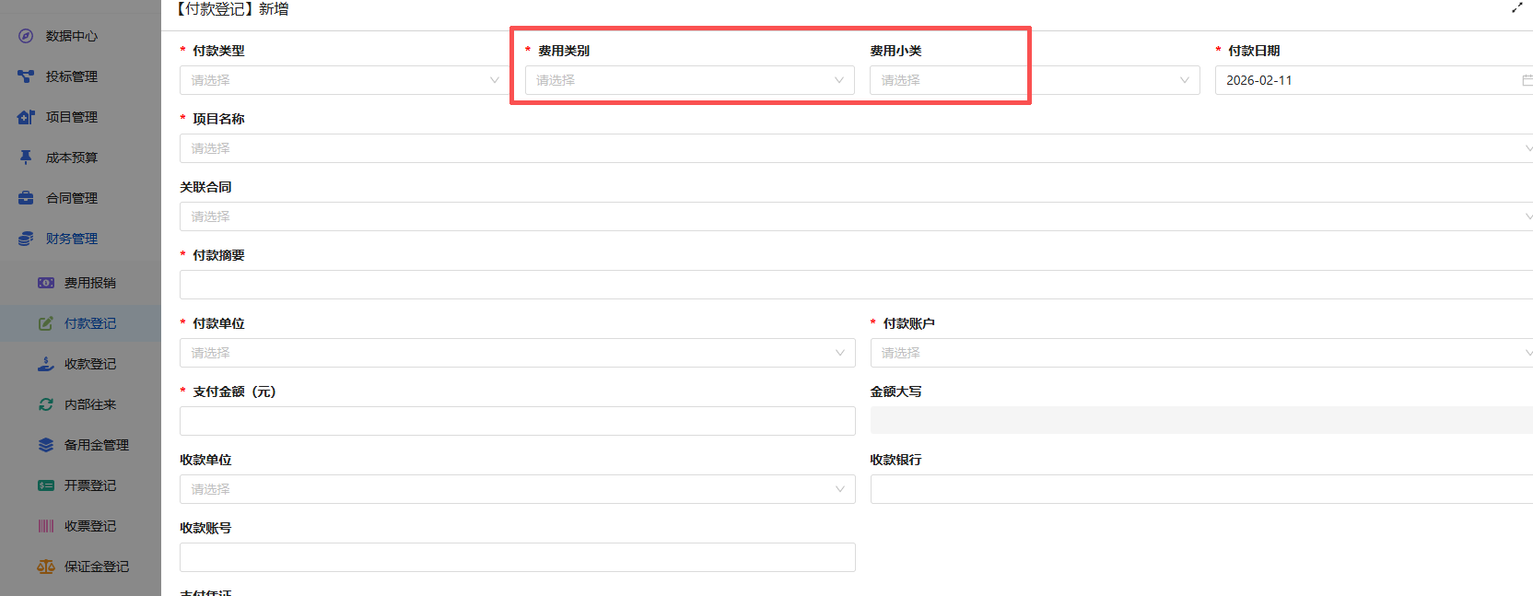
Task: Click the 内部往来 refresh icon
Action: tap(46, 404)
